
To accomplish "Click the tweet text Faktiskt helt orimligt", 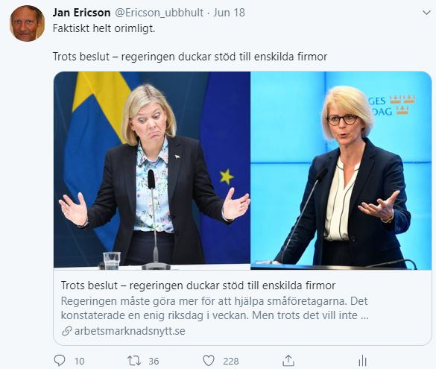I will pos(104,28).
